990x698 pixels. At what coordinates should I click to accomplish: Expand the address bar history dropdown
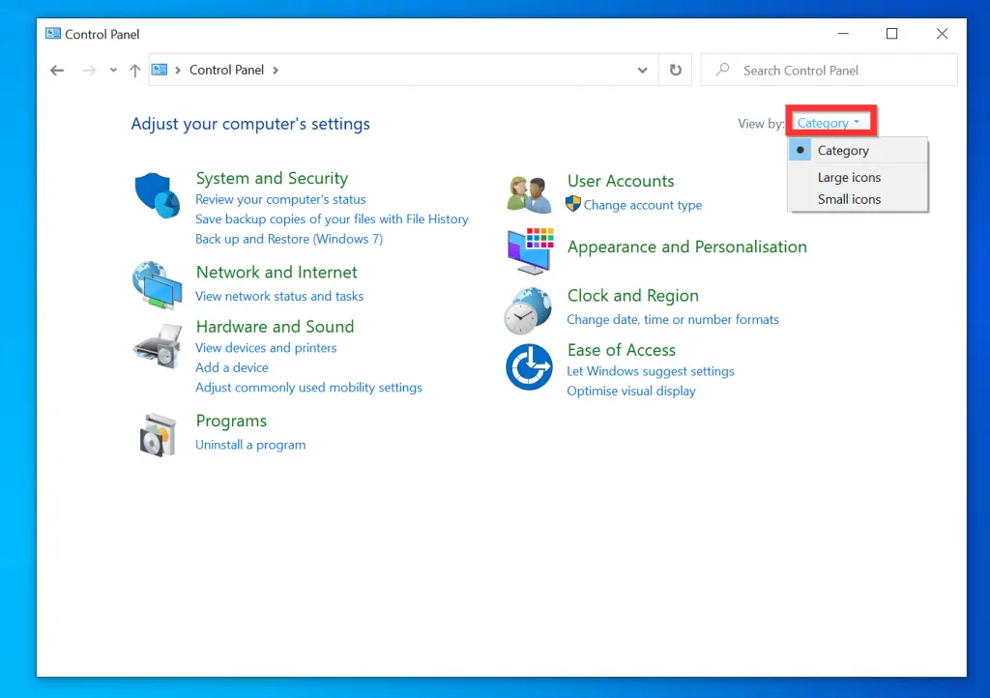(x=643, y=70)
